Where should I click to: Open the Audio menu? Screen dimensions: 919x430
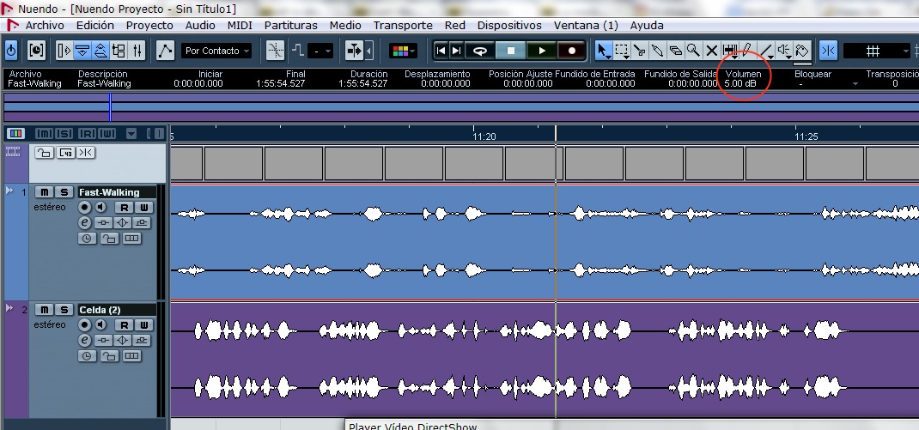200,25
